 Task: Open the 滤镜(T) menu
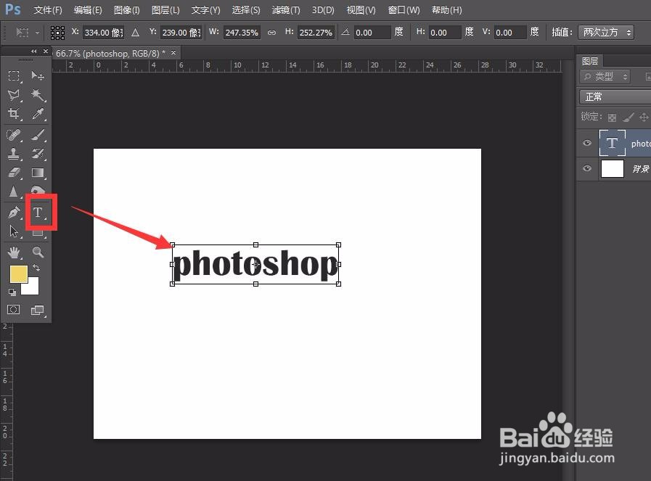point(286,10)
